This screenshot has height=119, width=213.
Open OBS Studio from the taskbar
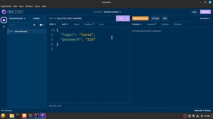coord(31,116)
